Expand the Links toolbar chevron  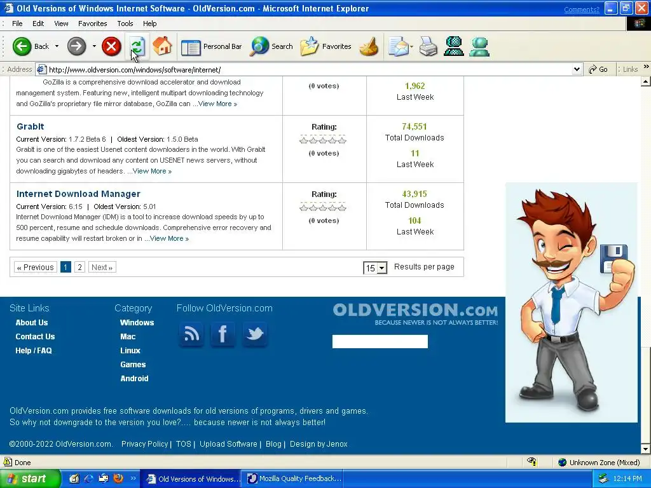pyautogui.click(x=646, y=66)
